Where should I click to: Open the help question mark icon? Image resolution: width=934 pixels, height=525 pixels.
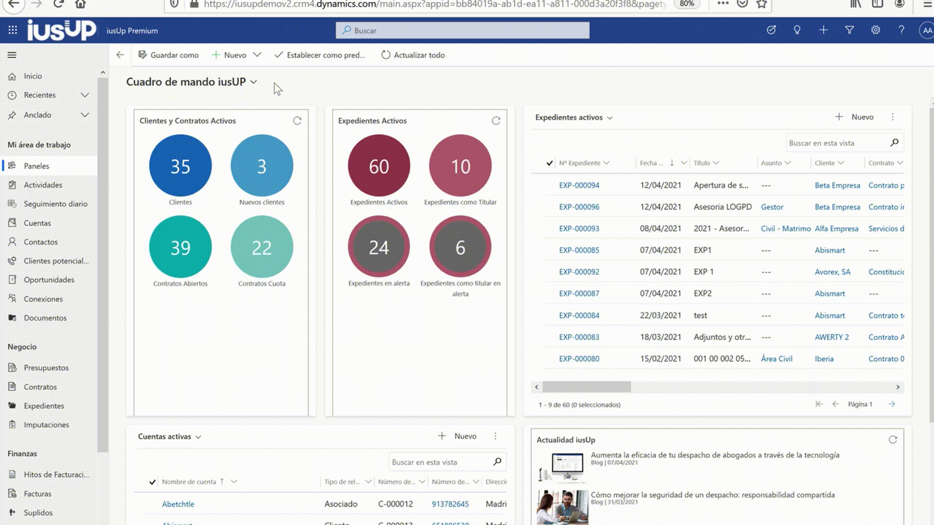pyautogui.click(x=901, y=30)
